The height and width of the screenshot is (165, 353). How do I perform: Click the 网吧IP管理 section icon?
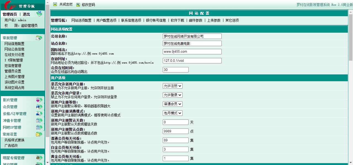(39, 127)
